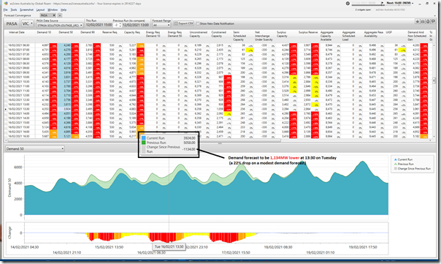This screenshot has width=441, height=264.
Task: Click the Next 16:00 (NEM) time selector
Action: coord(400,3)
